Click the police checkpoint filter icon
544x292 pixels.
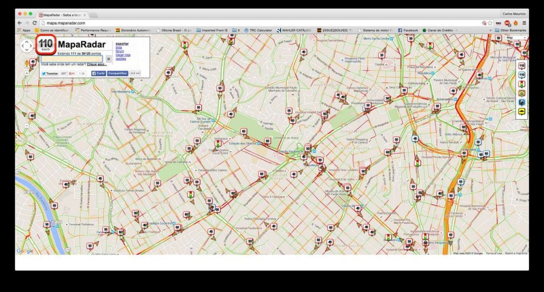[x=522, y=102]
